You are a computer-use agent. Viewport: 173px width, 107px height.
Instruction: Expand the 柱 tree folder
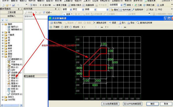[3, 38]
